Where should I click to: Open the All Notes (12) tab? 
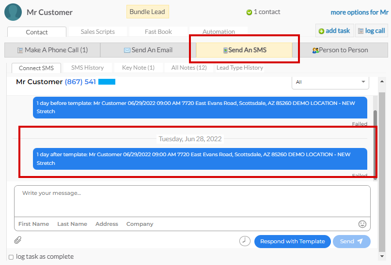(189, 68)
